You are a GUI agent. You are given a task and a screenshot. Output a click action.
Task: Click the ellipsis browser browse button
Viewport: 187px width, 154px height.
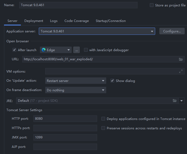(77, 50)
